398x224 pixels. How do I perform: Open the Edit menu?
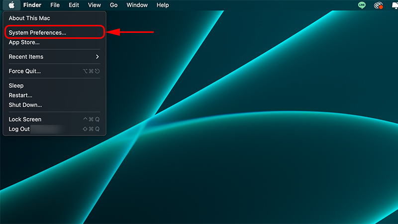[x=74, y=5]
